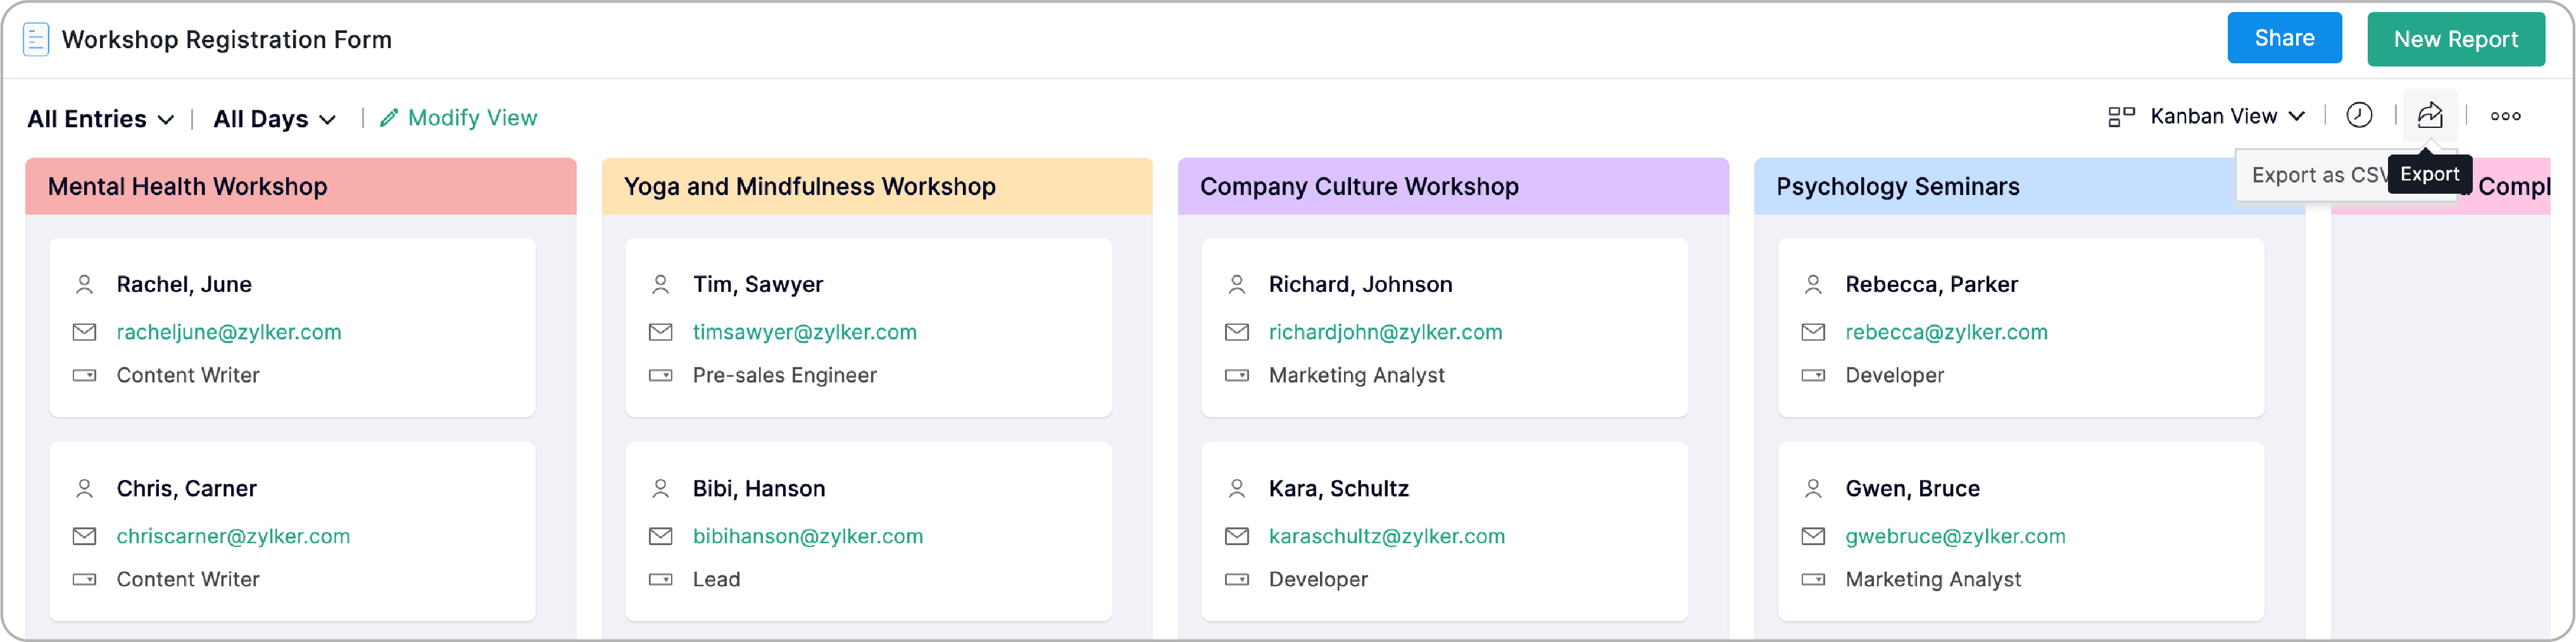The height and width of the screenshot is (642, 2576).
Task: Click the Mental Health Workshop column header
Action: (x=300, y=186)
